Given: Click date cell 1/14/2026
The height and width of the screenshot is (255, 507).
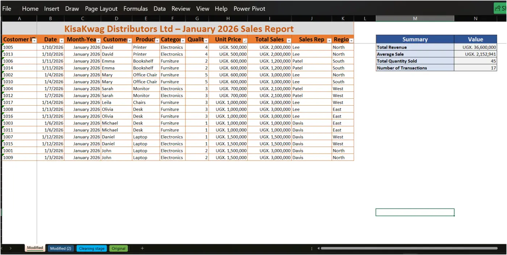Looking at the screenshot, I should point(50,102).
